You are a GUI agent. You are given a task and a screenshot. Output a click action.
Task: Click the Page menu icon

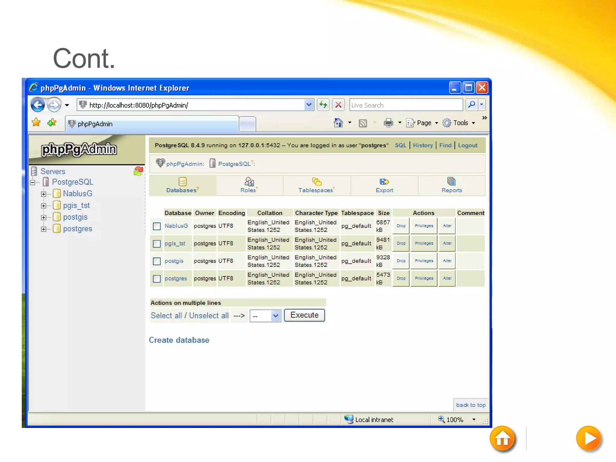pos(411,123)
